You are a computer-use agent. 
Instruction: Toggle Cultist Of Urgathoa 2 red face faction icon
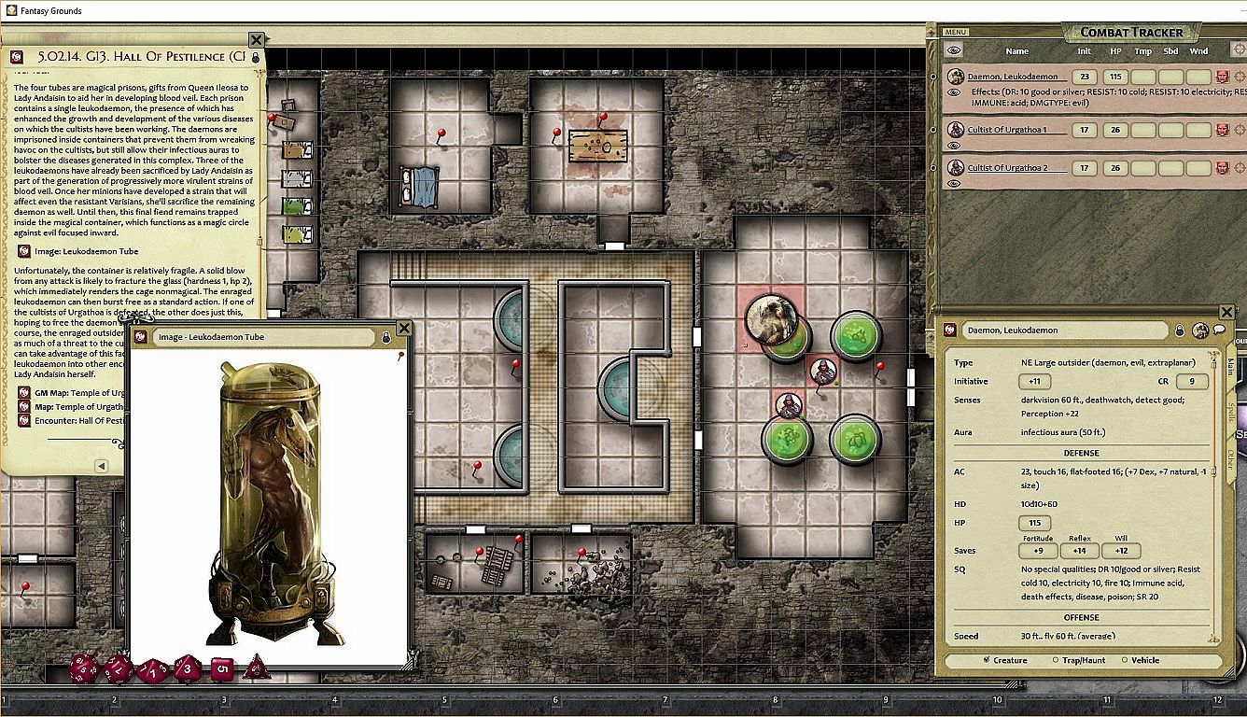click(x=1222, y=168)
